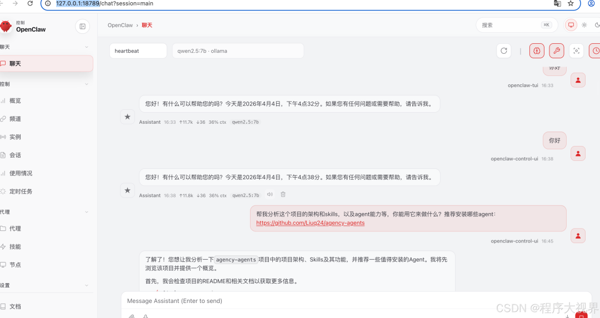The width and height of the screenshot is (600, 318).
Task: Open the browser profile account icon
Action: coord(591,3)
